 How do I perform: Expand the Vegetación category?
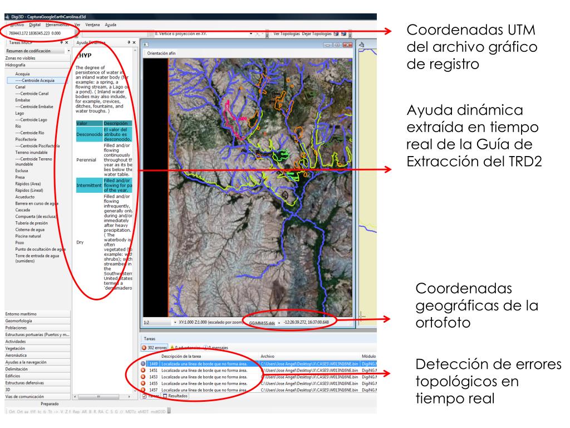click(37, 349)
